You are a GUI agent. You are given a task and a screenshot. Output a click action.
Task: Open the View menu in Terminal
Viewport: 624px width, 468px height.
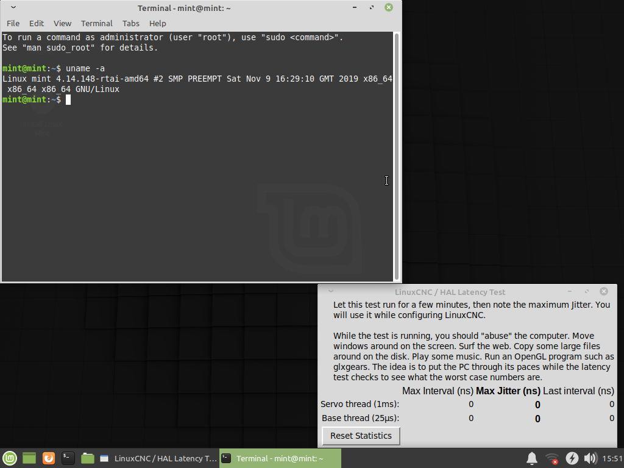coord(63,24)
